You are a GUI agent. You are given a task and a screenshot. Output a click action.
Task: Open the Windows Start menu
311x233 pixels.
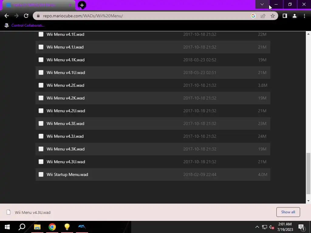7,227
